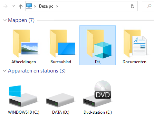
Task: Click the computer icon in address bar
Action: click(29, 6)
